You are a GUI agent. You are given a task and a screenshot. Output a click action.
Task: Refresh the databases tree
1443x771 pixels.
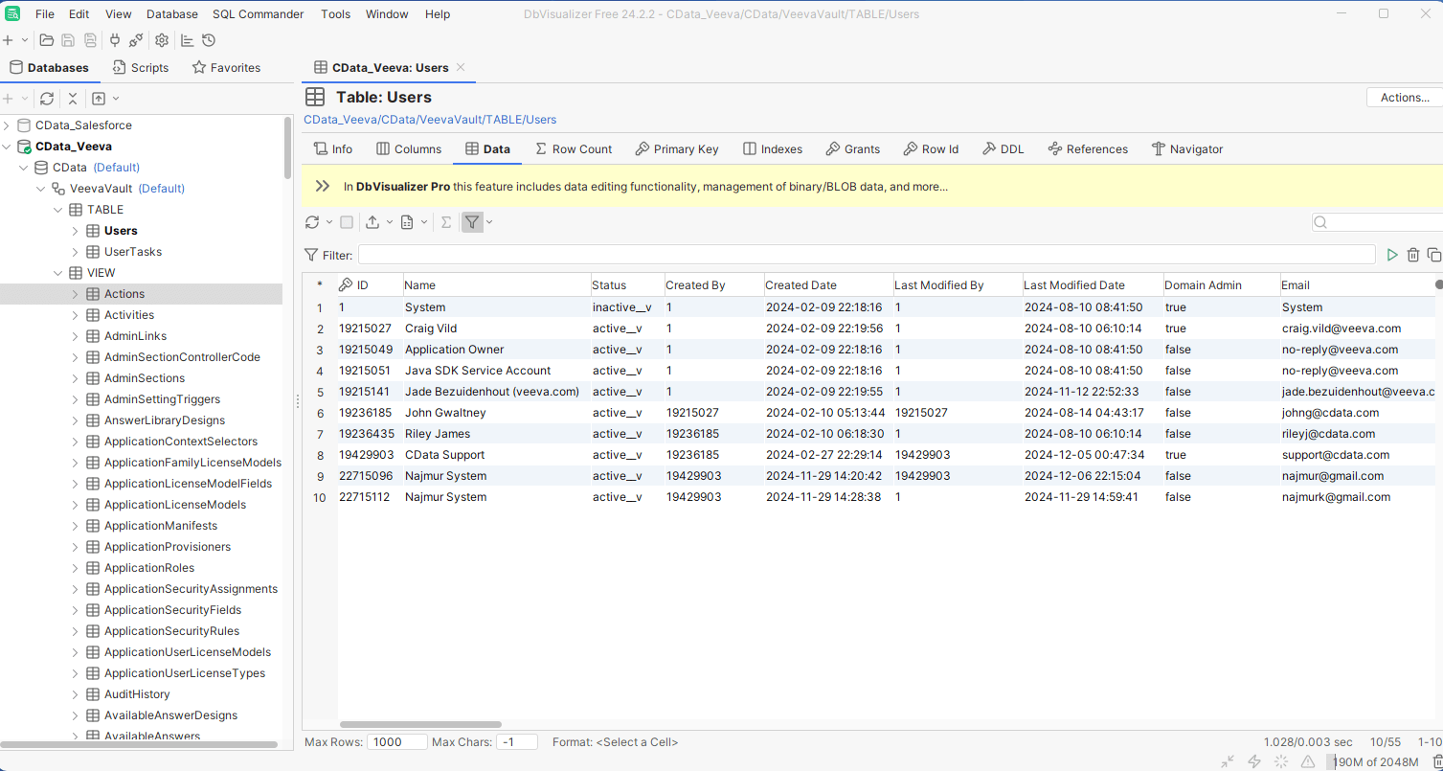point(46,99)
